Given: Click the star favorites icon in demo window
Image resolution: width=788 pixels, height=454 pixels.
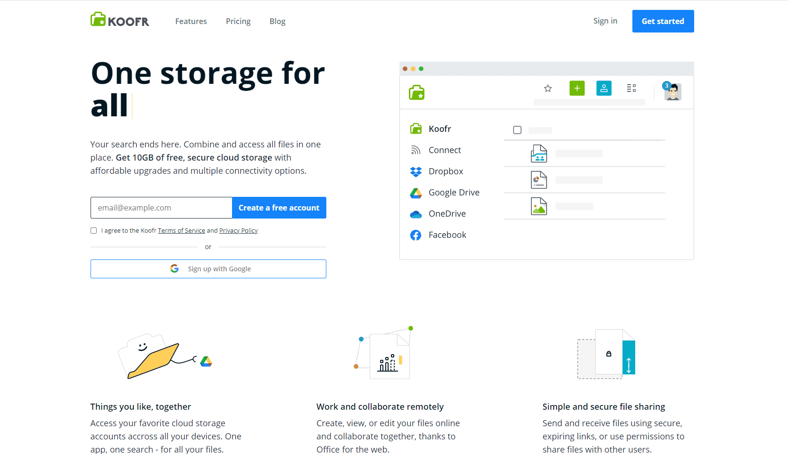Looking at the screenshot, I should [548, 89].
